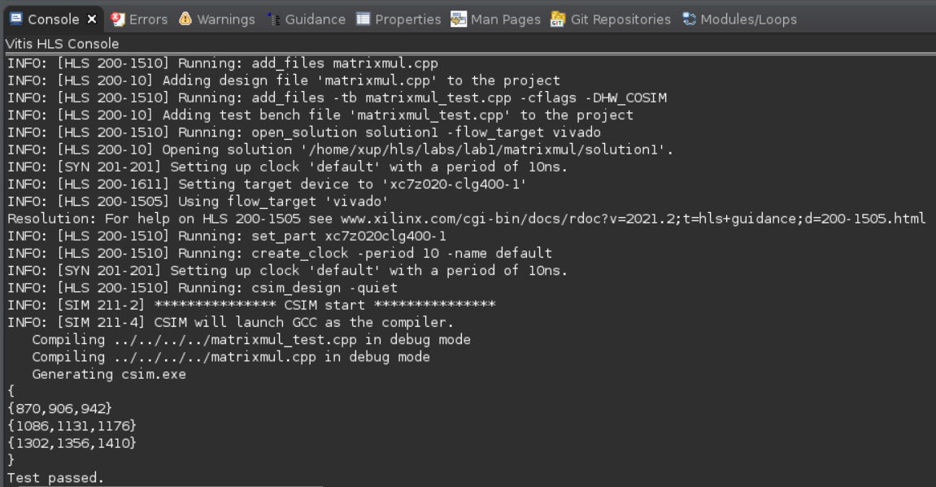Click the Console tab's monitor icon

click(x=15, y=19)
